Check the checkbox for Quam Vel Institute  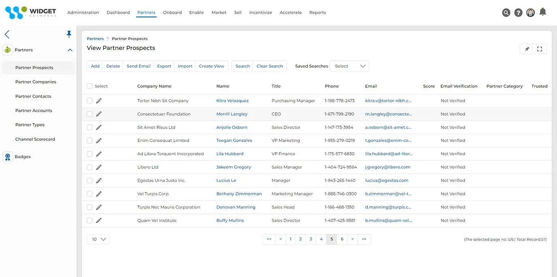coord(89,220)
